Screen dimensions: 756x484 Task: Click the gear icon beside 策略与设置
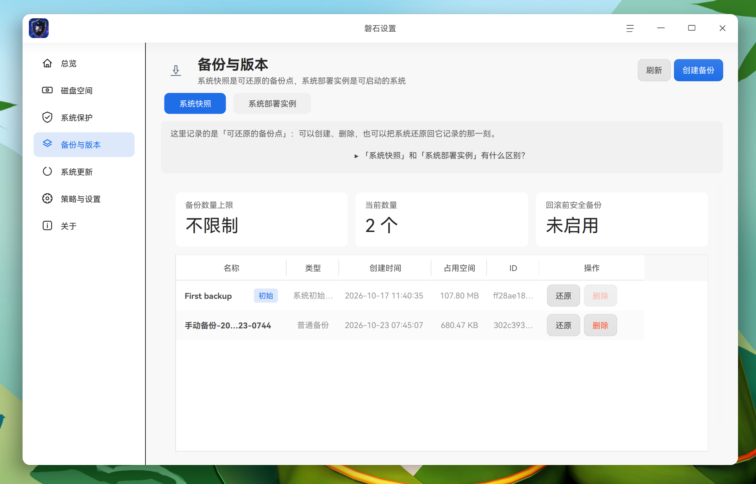pos(47,199)
